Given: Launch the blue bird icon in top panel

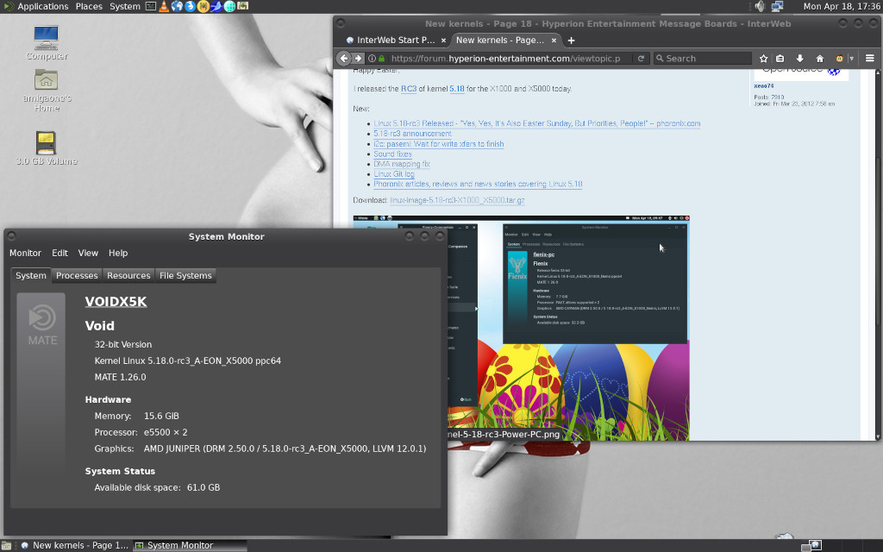Looking at the screenshot, I should [x=216, y=6].
